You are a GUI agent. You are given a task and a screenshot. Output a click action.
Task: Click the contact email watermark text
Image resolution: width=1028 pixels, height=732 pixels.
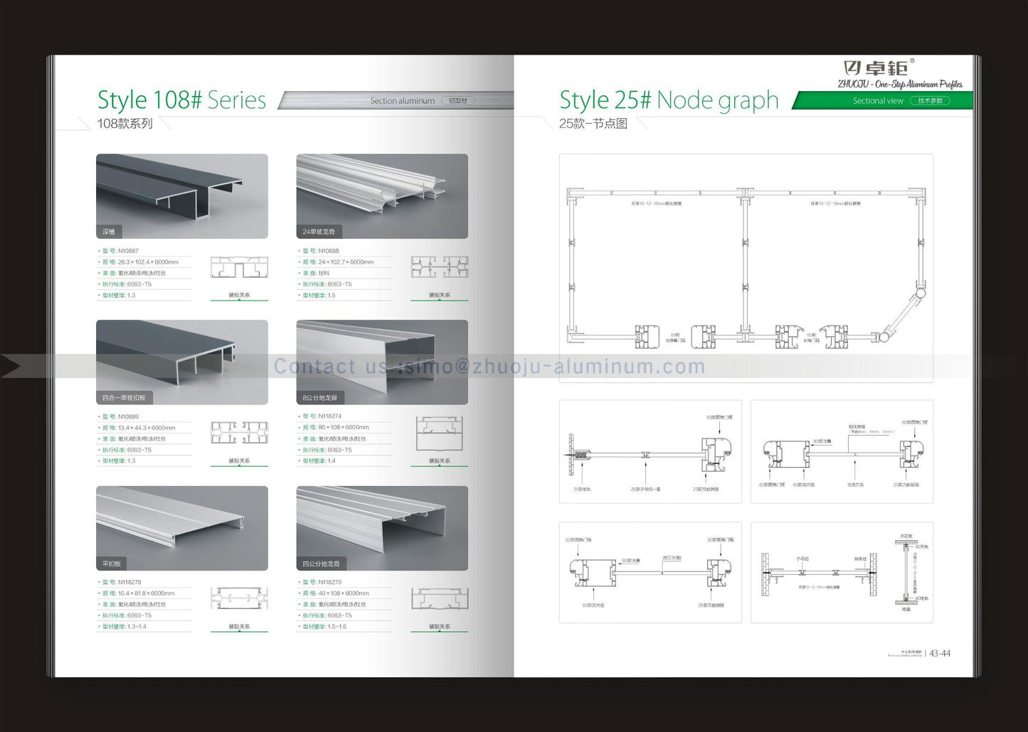[x=489, y=367]
